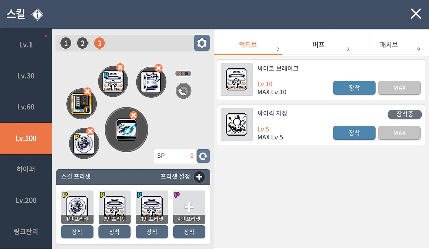Screen dimensions: 429x249
Task: Toggle the two-dot slot page indicator
Action: click(183, 73)
